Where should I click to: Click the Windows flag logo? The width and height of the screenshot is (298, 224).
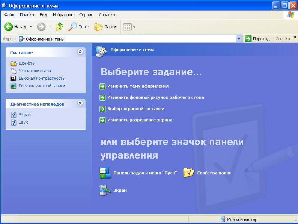pyautogui.click(x=291, y=14)
